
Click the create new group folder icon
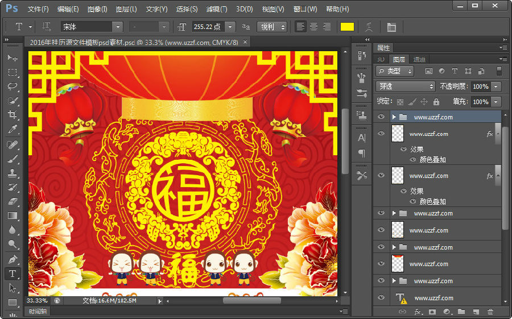click(461, 312)
